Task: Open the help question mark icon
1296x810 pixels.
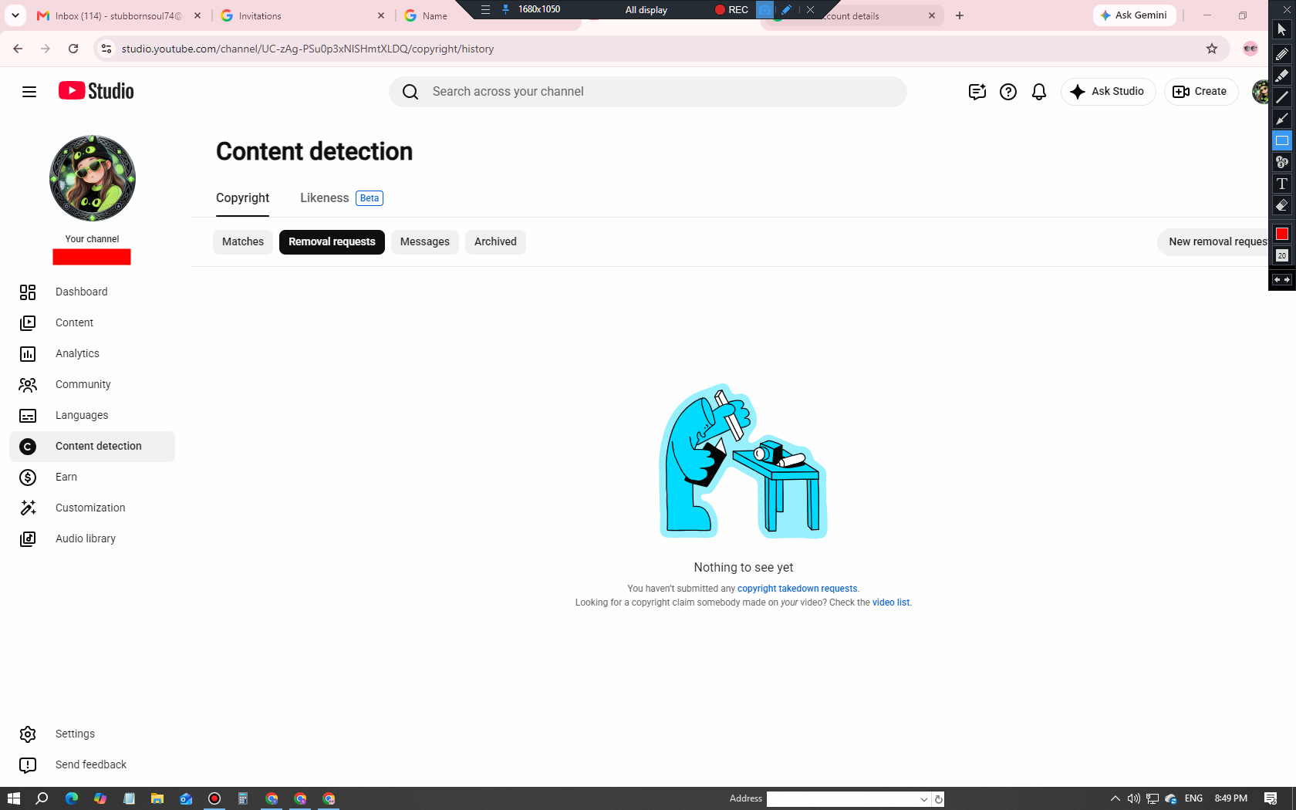Action: pyautogui.click(x=1008, y=92)
